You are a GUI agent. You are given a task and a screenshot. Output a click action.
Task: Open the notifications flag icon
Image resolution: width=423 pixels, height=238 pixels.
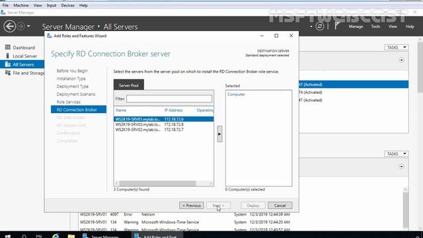(337, 26)
